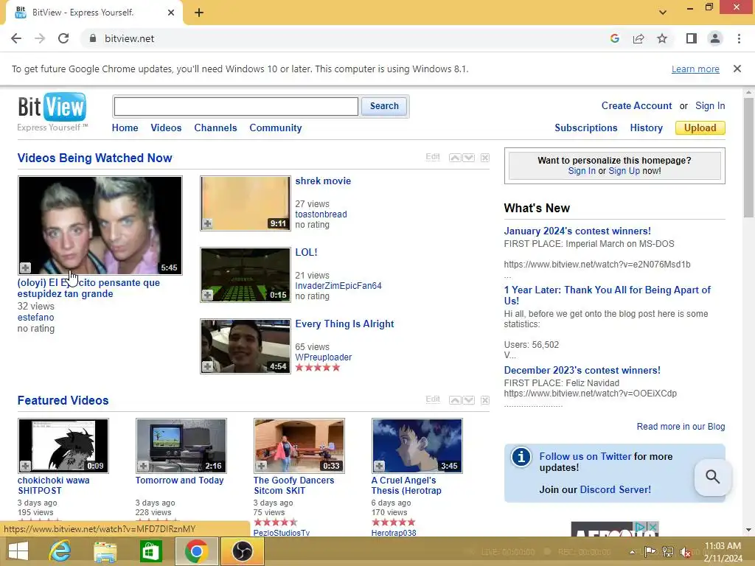This screenshot has height=566, width=755.
Task: Open the Windows Store taskbar icon
Action: coord(150,551)
